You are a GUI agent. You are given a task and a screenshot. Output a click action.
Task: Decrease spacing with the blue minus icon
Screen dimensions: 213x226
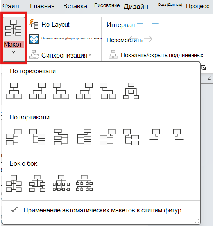click(155, 24)
